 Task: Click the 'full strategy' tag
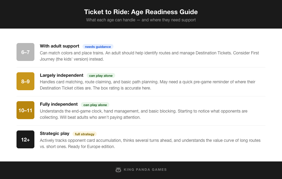coord(85,134)
